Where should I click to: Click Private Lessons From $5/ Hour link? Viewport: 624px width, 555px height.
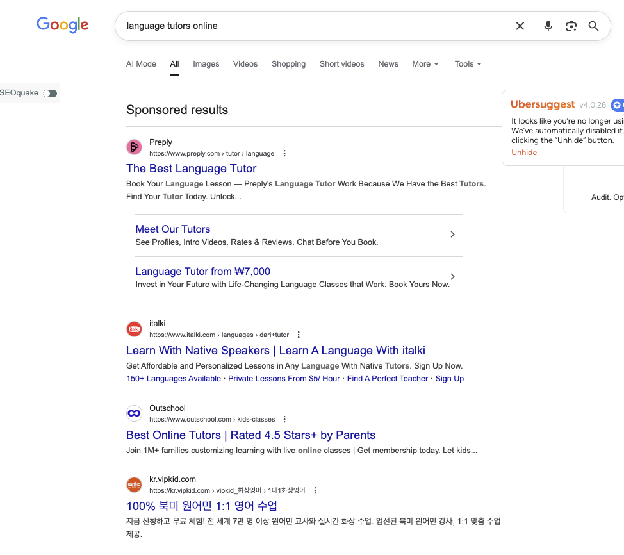coord(284,379)
